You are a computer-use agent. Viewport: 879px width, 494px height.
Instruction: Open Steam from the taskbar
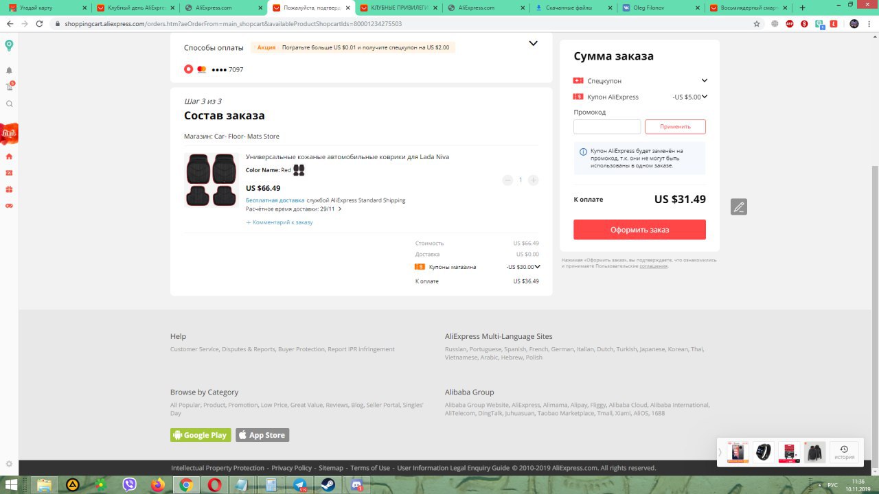(328, 485)
